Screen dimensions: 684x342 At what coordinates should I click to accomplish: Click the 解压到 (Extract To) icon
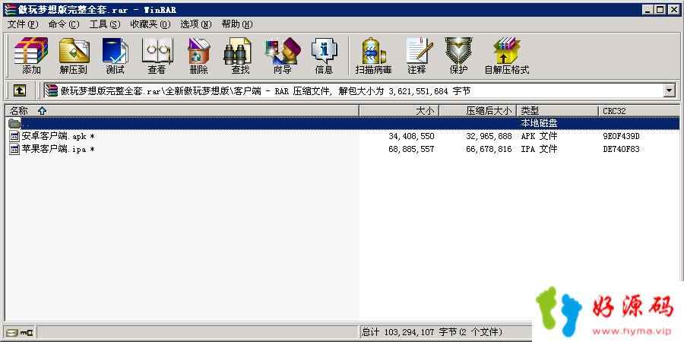click(73, 55)
